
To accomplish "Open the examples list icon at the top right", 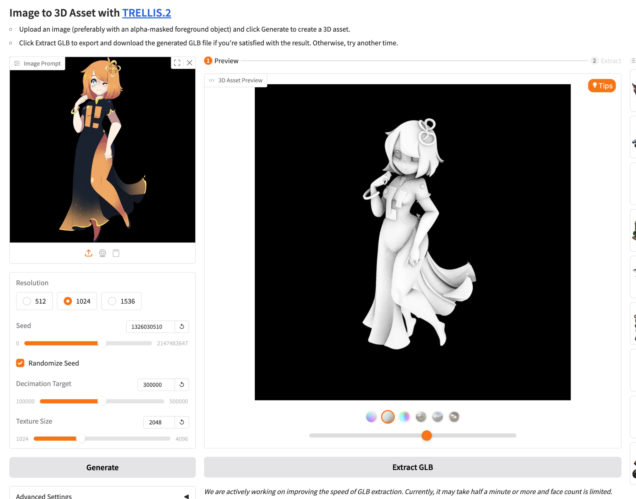I will pos(633,61).
